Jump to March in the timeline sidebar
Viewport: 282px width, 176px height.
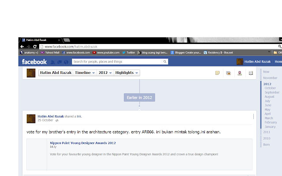[x=269, y=118]
